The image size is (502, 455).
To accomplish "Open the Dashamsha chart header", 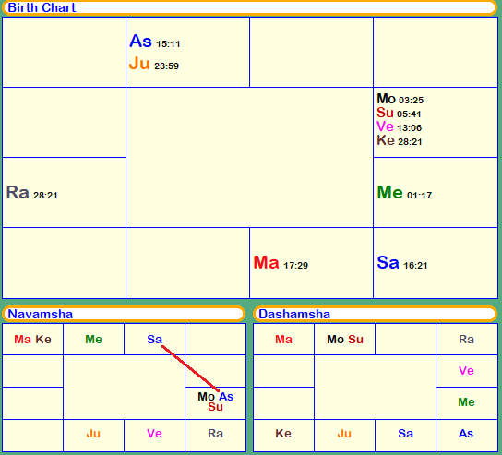I will tap(375, 314).
